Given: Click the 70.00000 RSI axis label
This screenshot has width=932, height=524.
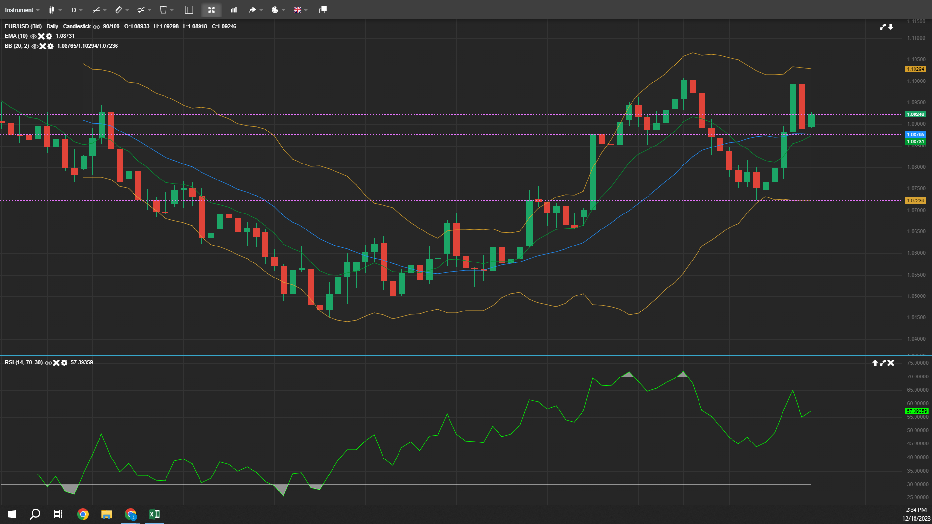Looking at the screenshot, I should coord(917,377).
